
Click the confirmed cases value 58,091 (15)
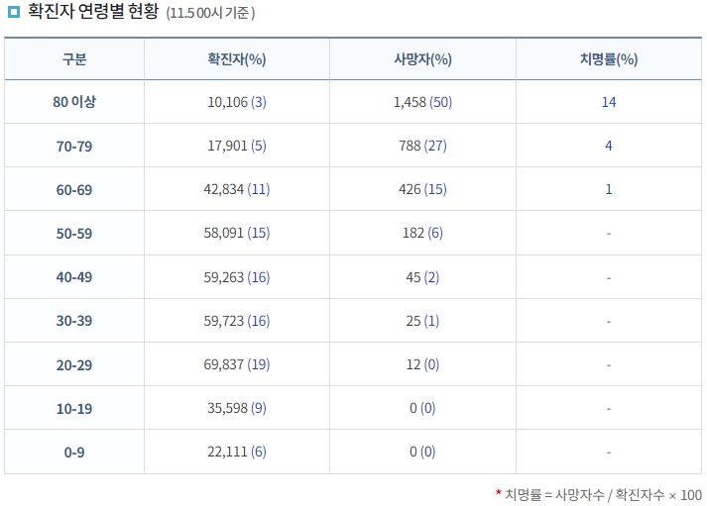pos(237,233)
